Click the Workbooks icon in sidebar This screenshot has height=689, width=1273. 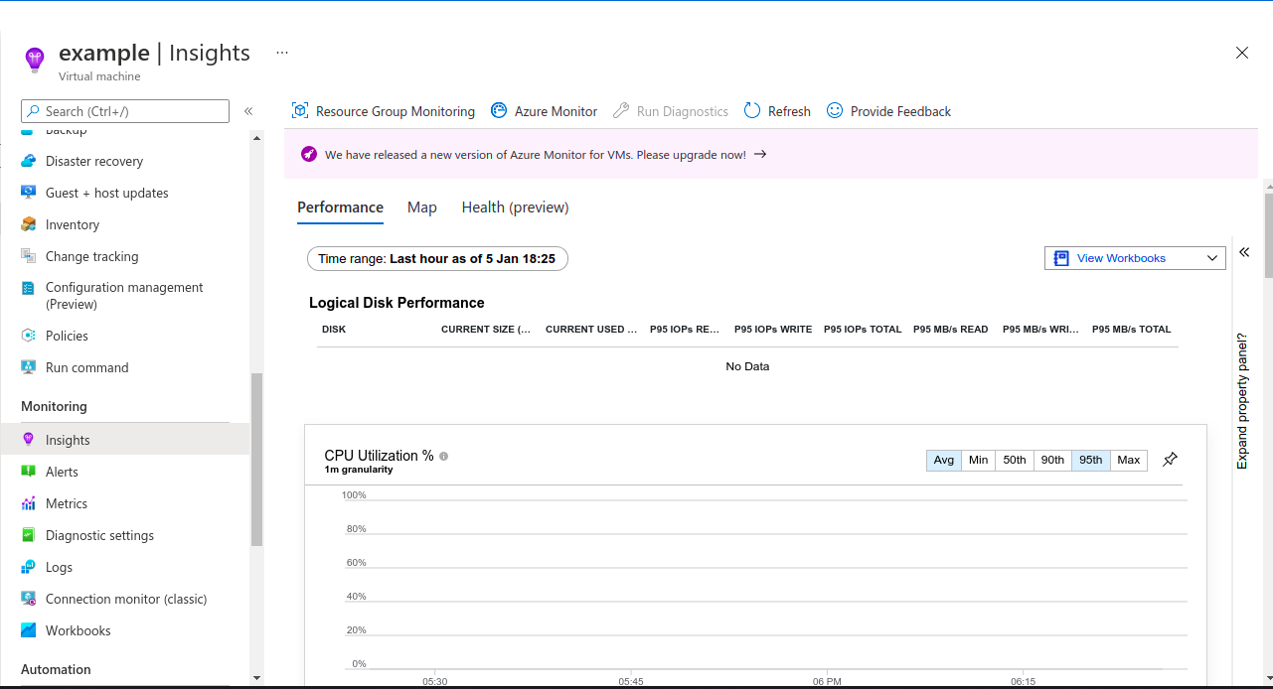click(28, 630)
